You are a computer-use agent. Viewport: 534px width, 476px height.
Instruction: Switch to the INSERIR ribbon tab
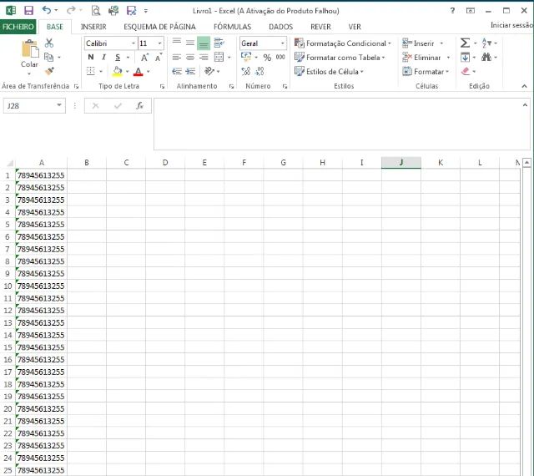[93, 27]
